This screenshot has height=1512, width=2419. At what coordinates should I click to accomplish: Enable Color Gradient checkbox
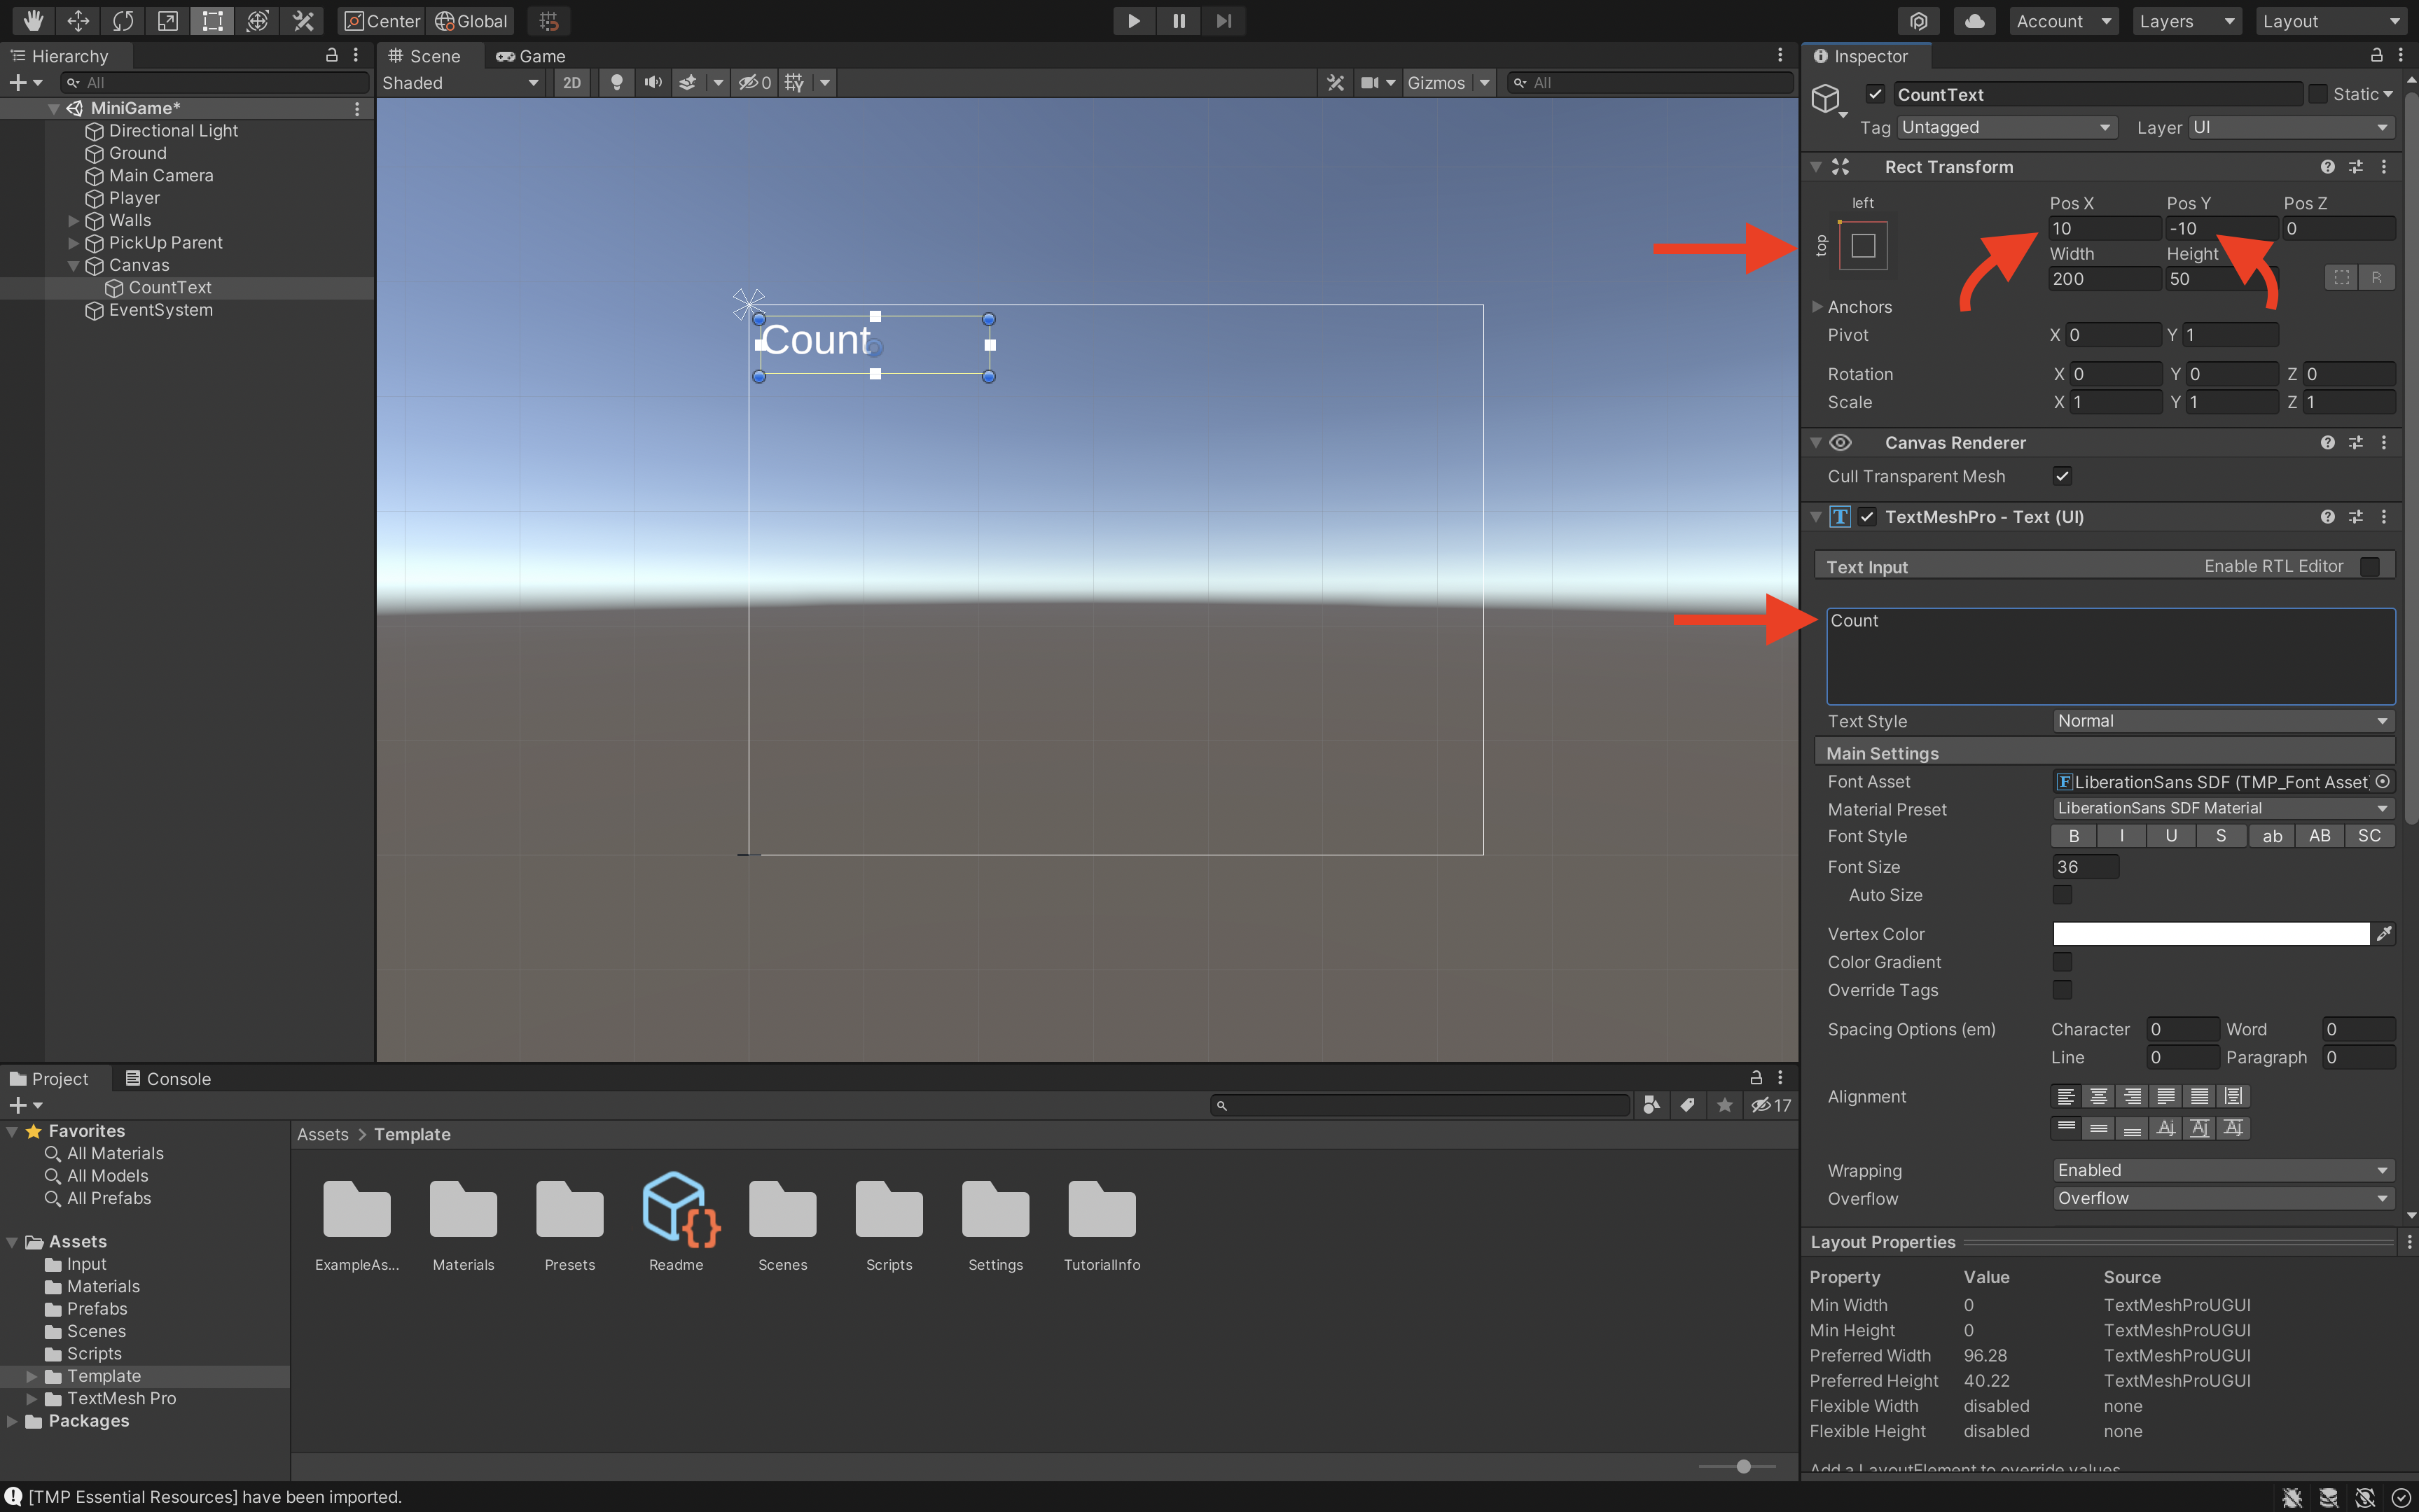tap(2062, 961)
